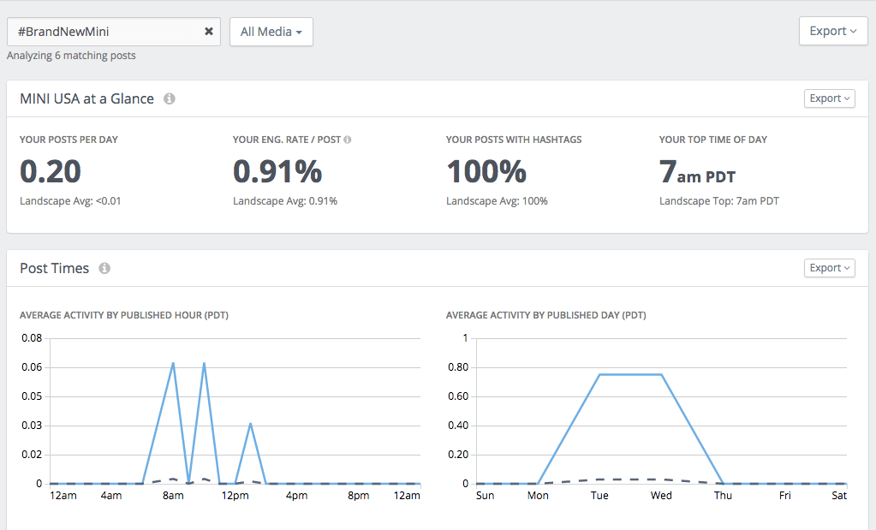
Task: Click the Wed data point on daily chart
Action: (661, 375)
